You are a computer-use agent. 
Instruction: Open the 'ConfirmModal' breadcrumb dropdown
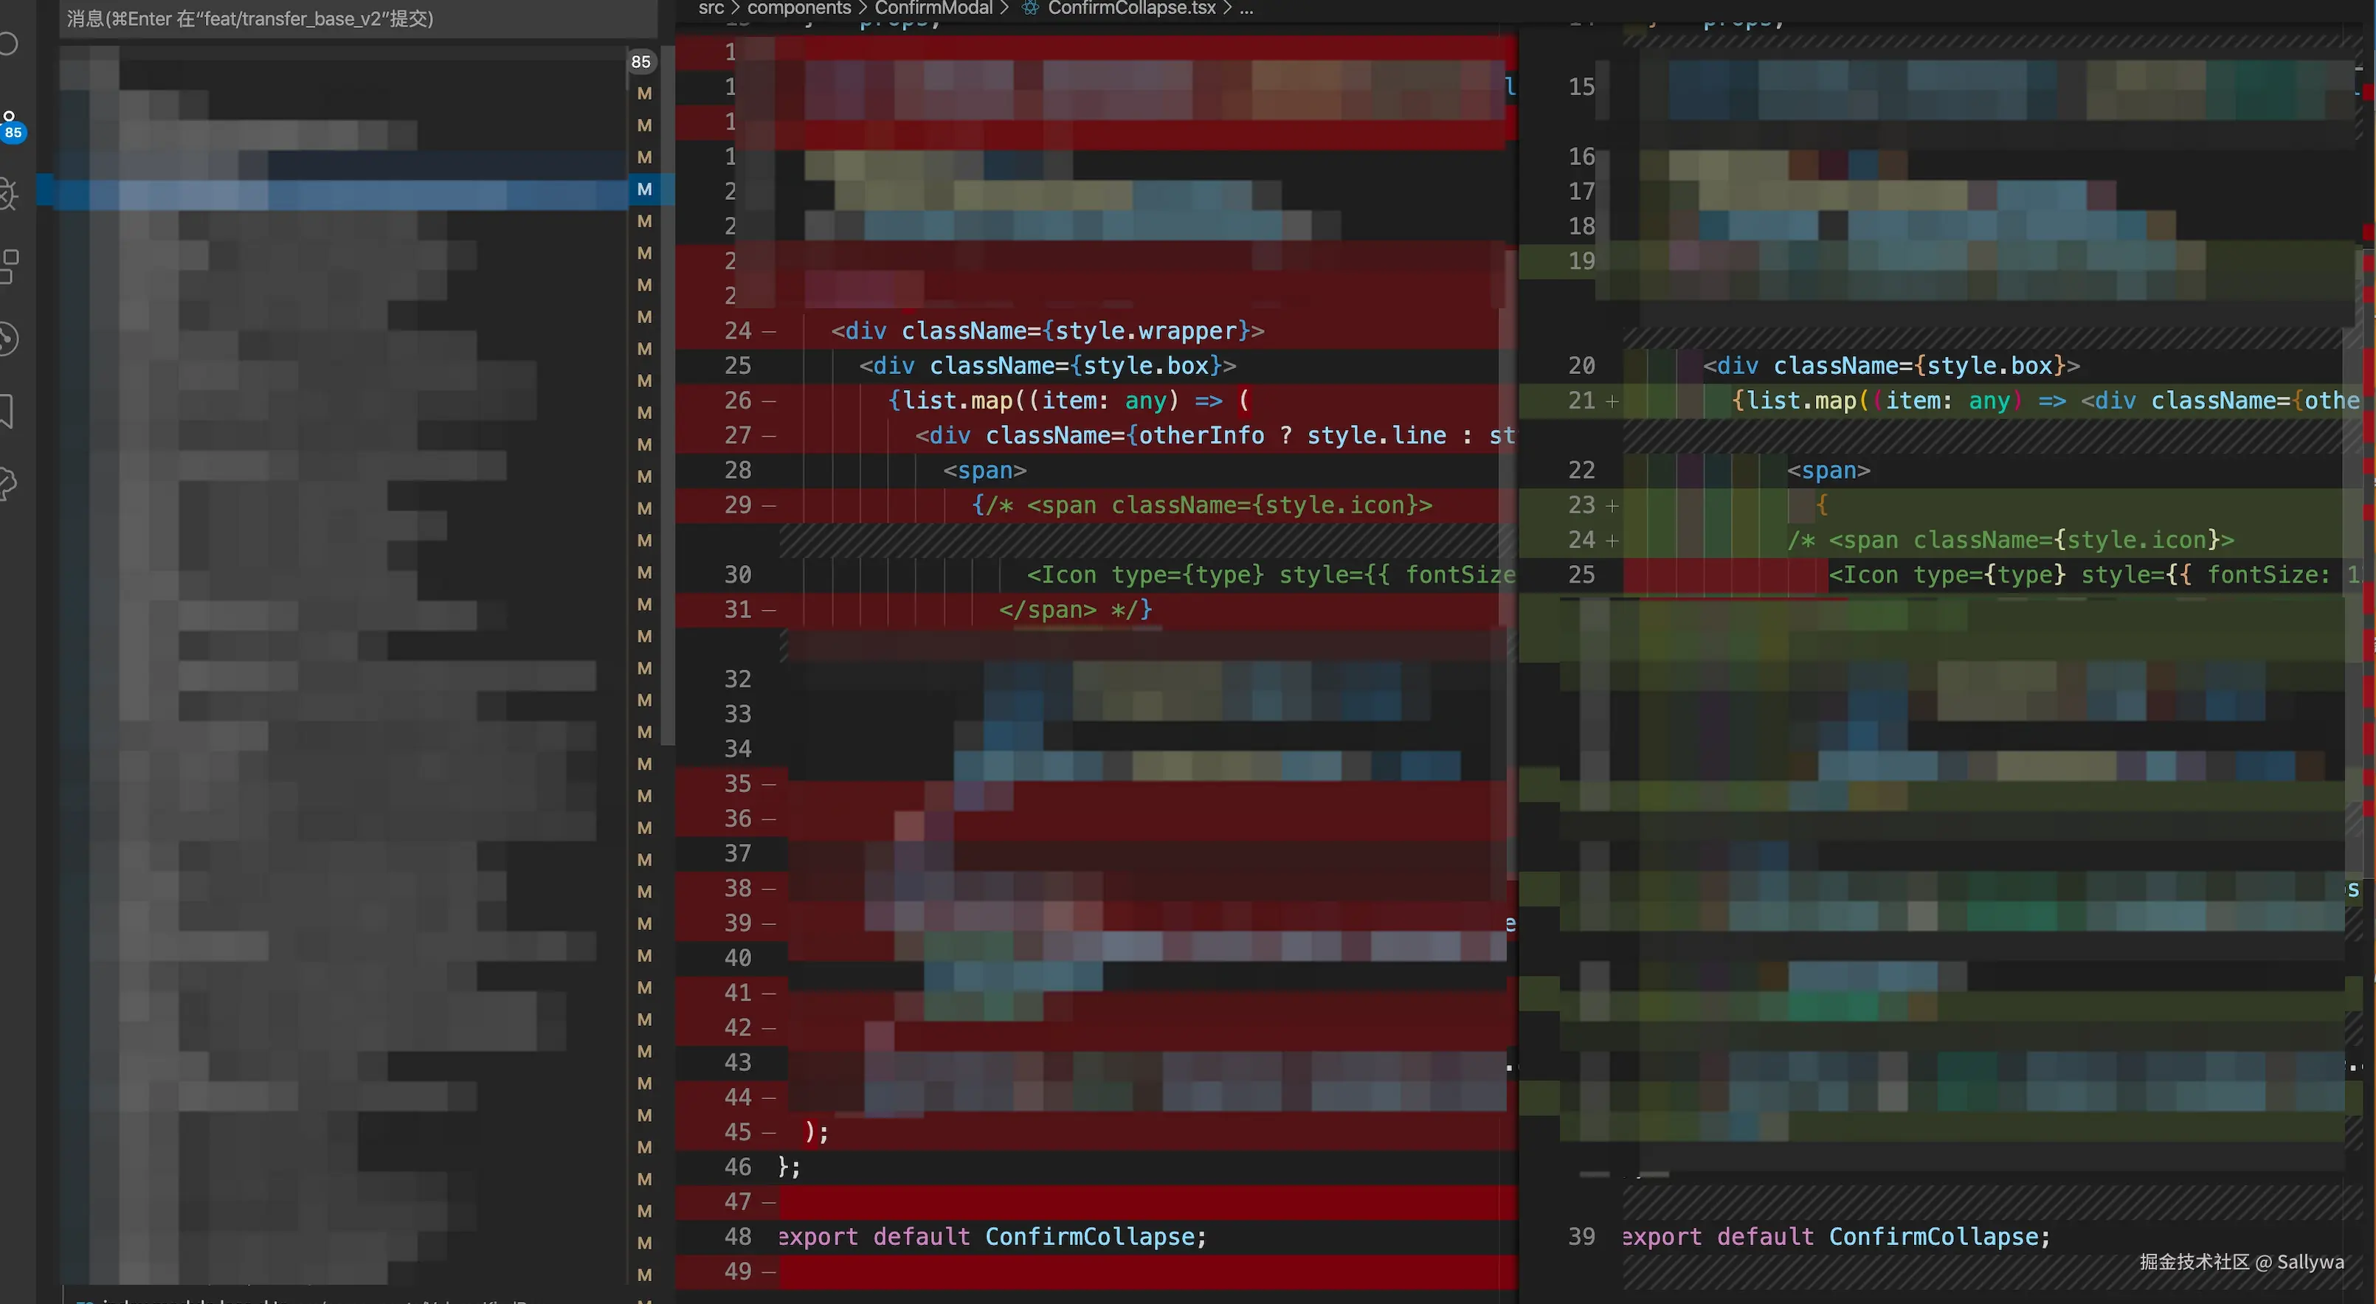click(x=933, y=8)
